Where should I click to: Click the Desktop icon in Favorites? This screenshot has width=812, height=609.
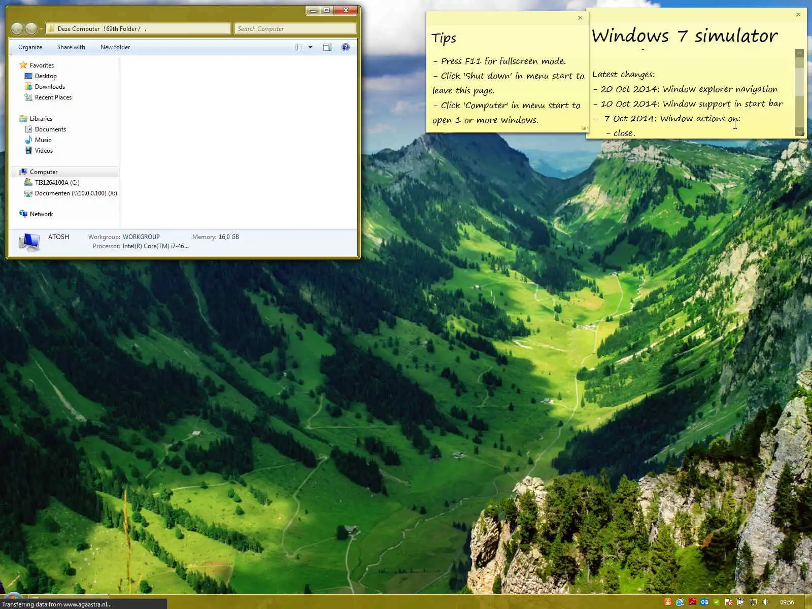click(28, 76)
